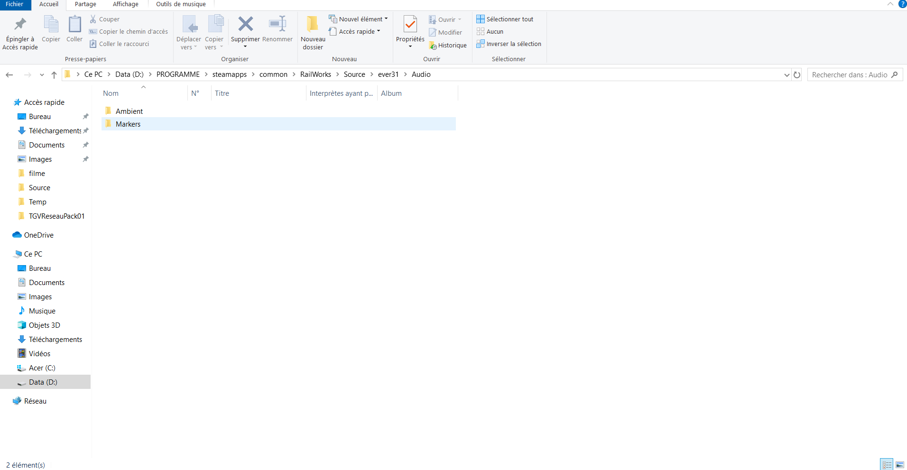
Task: Switch to large icons view in status bar
Action: click(x=900, y=465)
